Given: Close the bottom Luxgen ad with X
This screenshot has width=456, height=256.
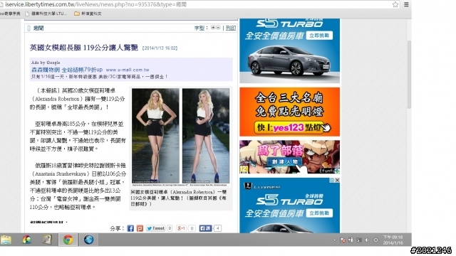Looking at the screenshot, I should point(337,180).
